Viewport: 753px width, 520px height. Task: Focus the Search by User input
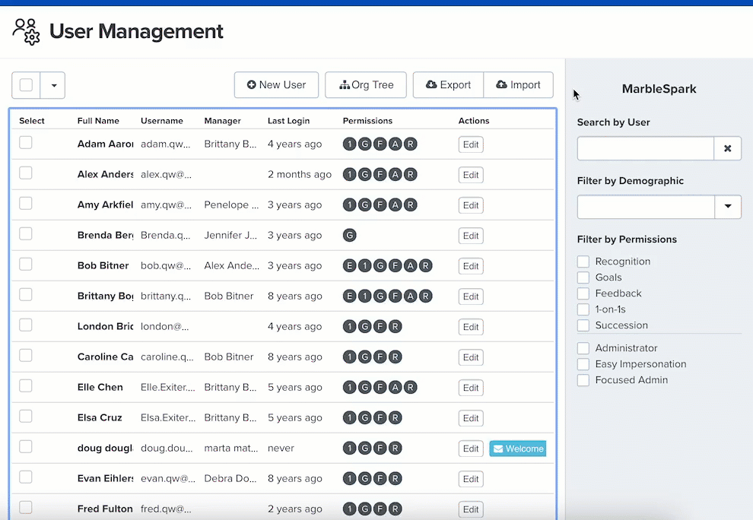(x=646, y=148)
